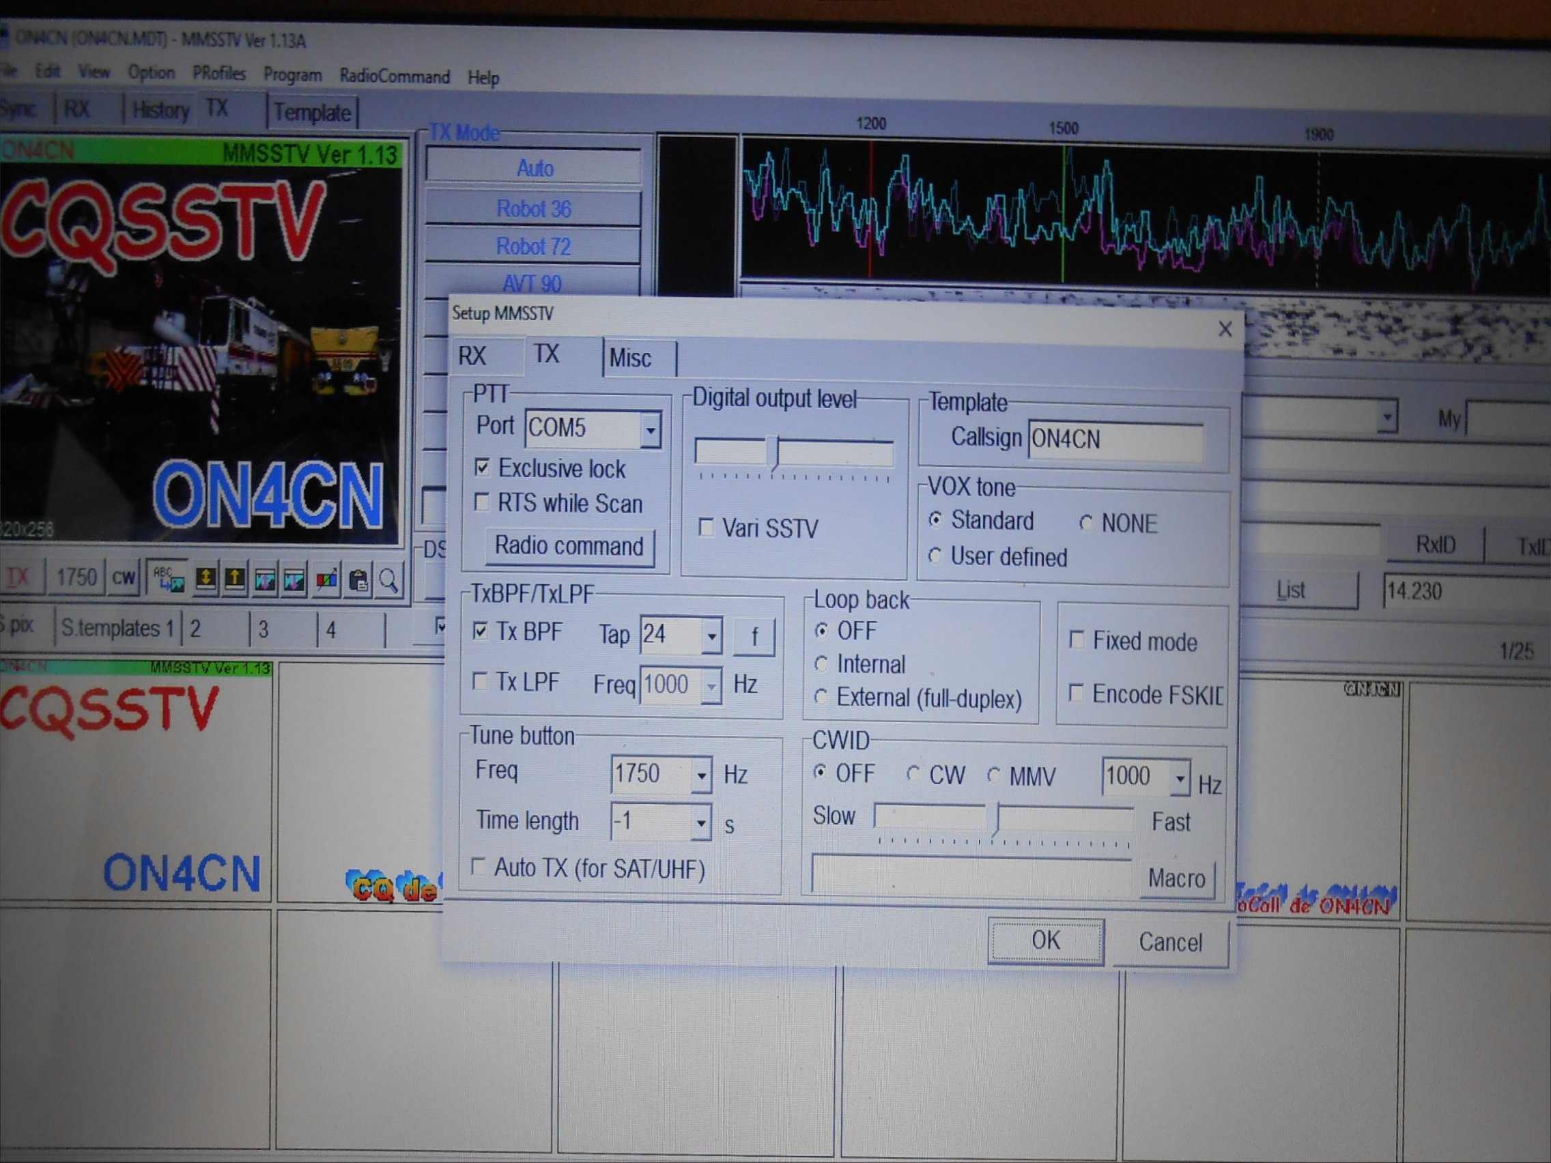The height and width of the screenshot is (1163, 1551).
Task: Select MMV for CWID
Action: [993, 775]
